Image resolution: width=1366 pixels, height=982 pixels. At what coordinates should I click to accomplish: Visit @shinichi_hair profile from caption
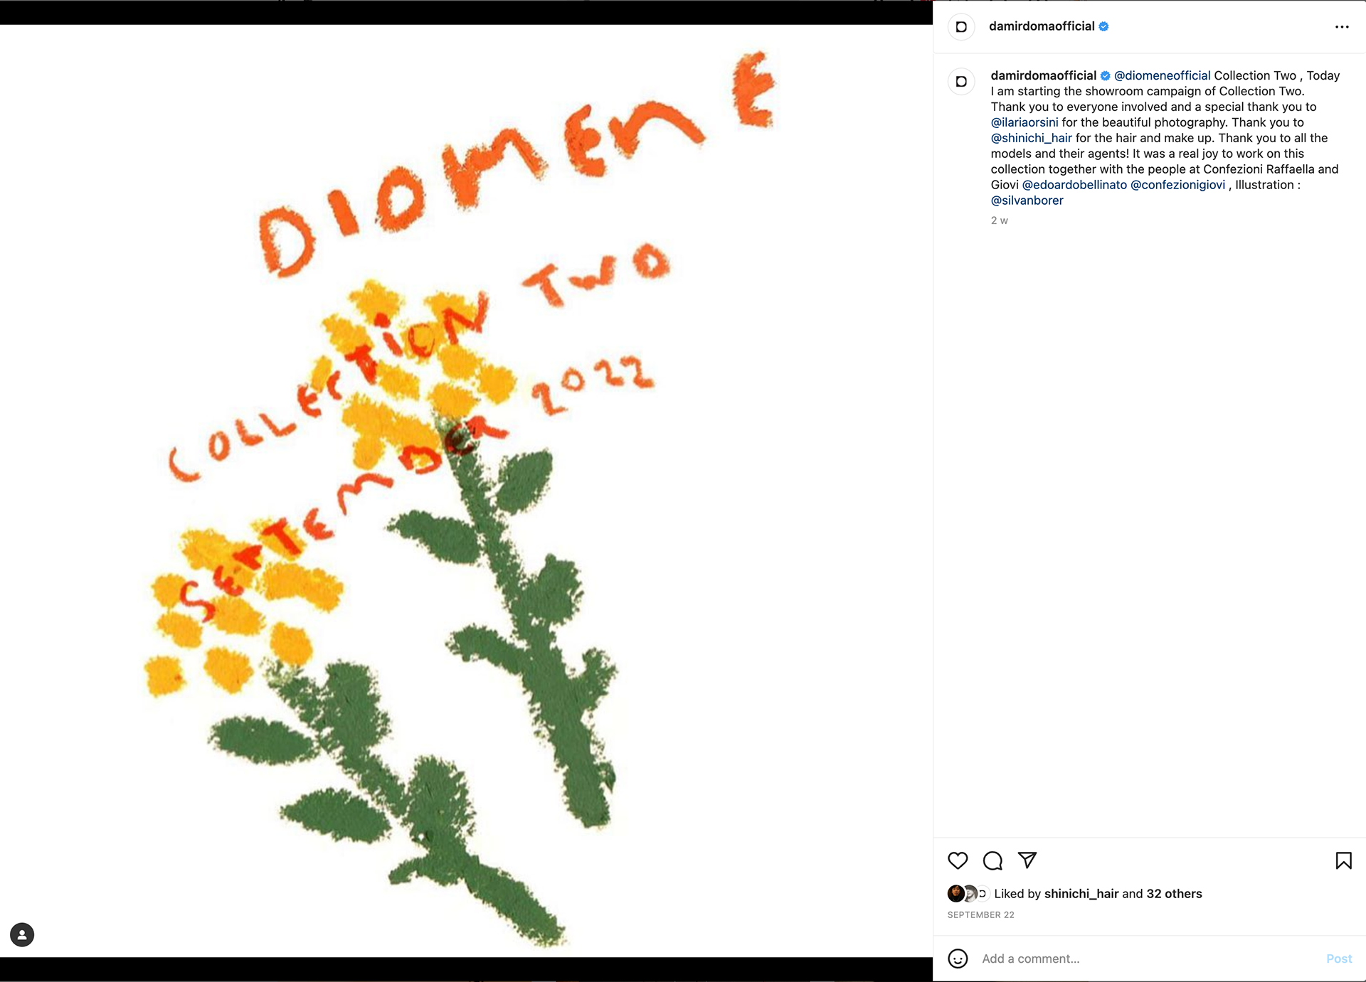coord(1031,138)
